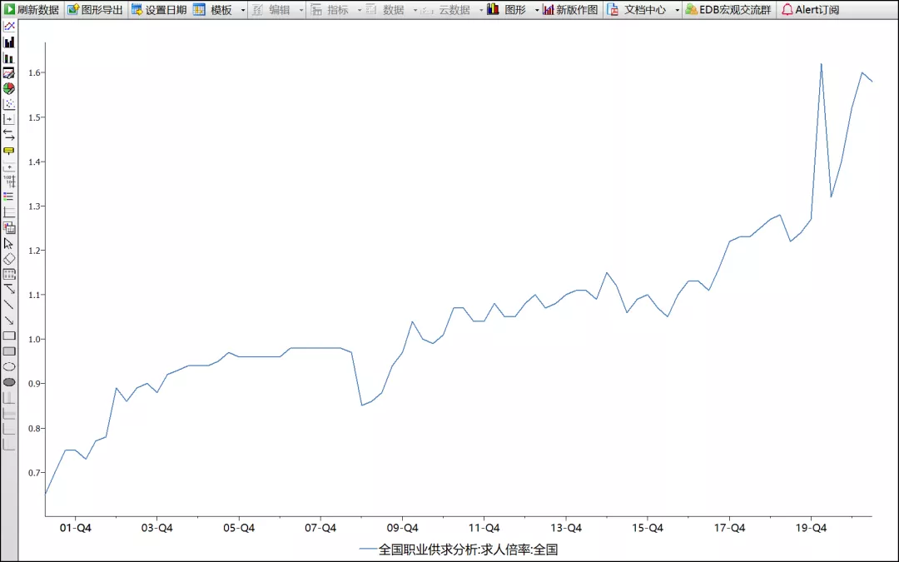Select the scatter plot icon

[x=9, y=104]
